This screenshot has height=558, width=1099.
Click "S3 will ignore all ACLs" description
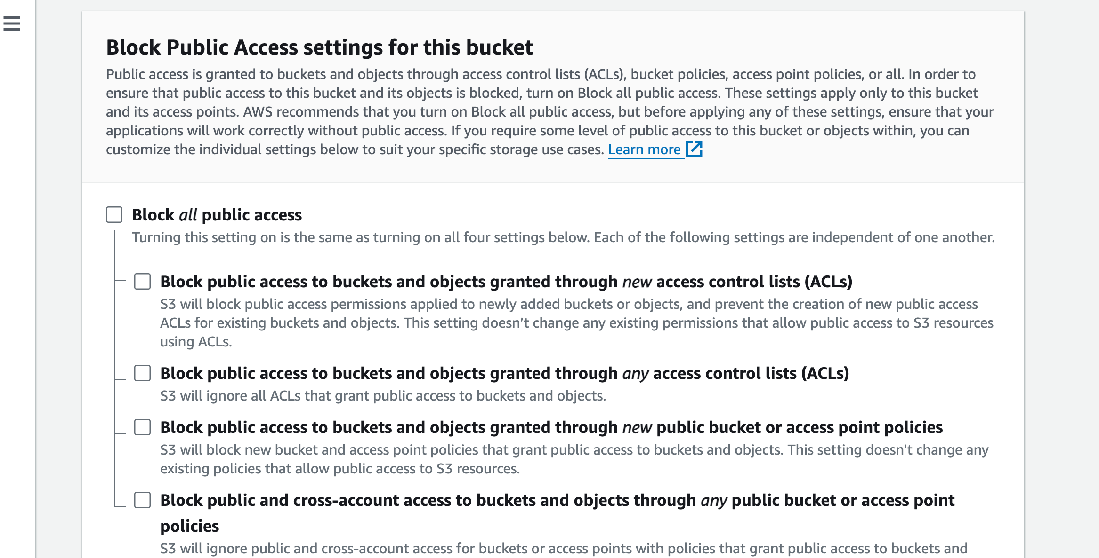[382, 396]
